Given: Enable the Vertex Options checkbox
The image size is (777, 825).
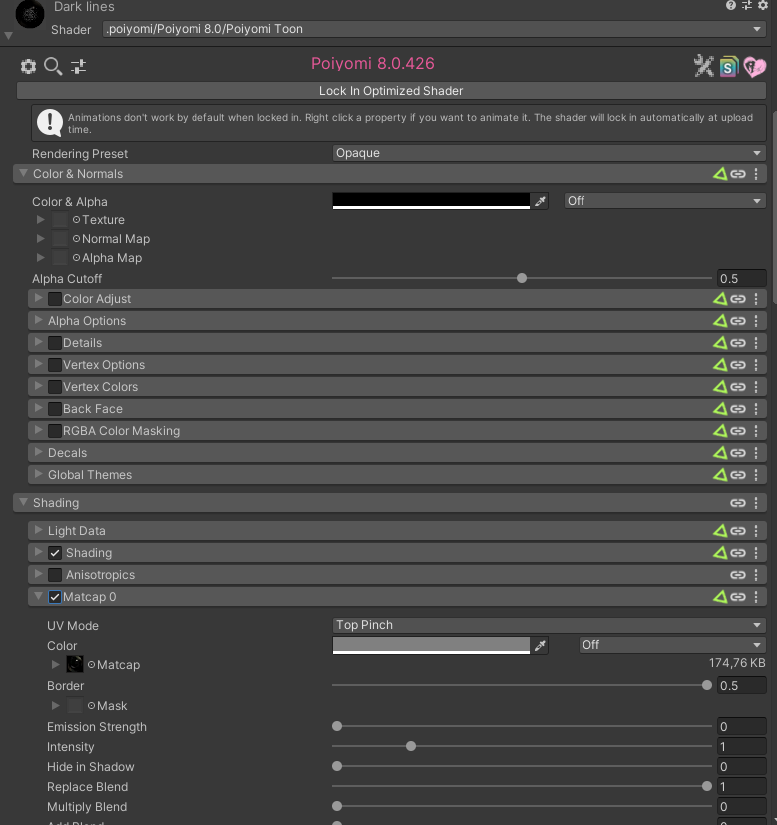Looking at the screenshot, I should click(x=54, y=365).
